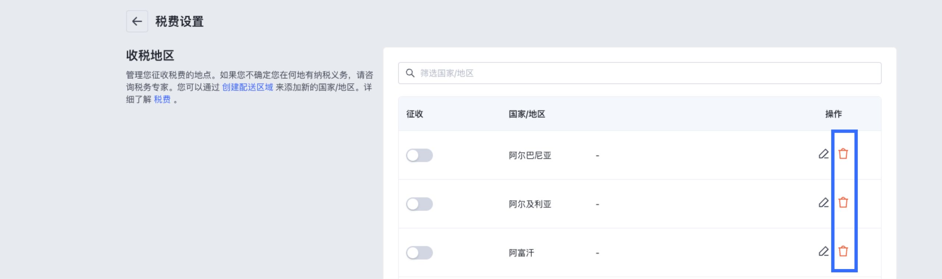
Task: Toggle the 征收 switch for 阿尔及利亚
Action: pos(419,204)
